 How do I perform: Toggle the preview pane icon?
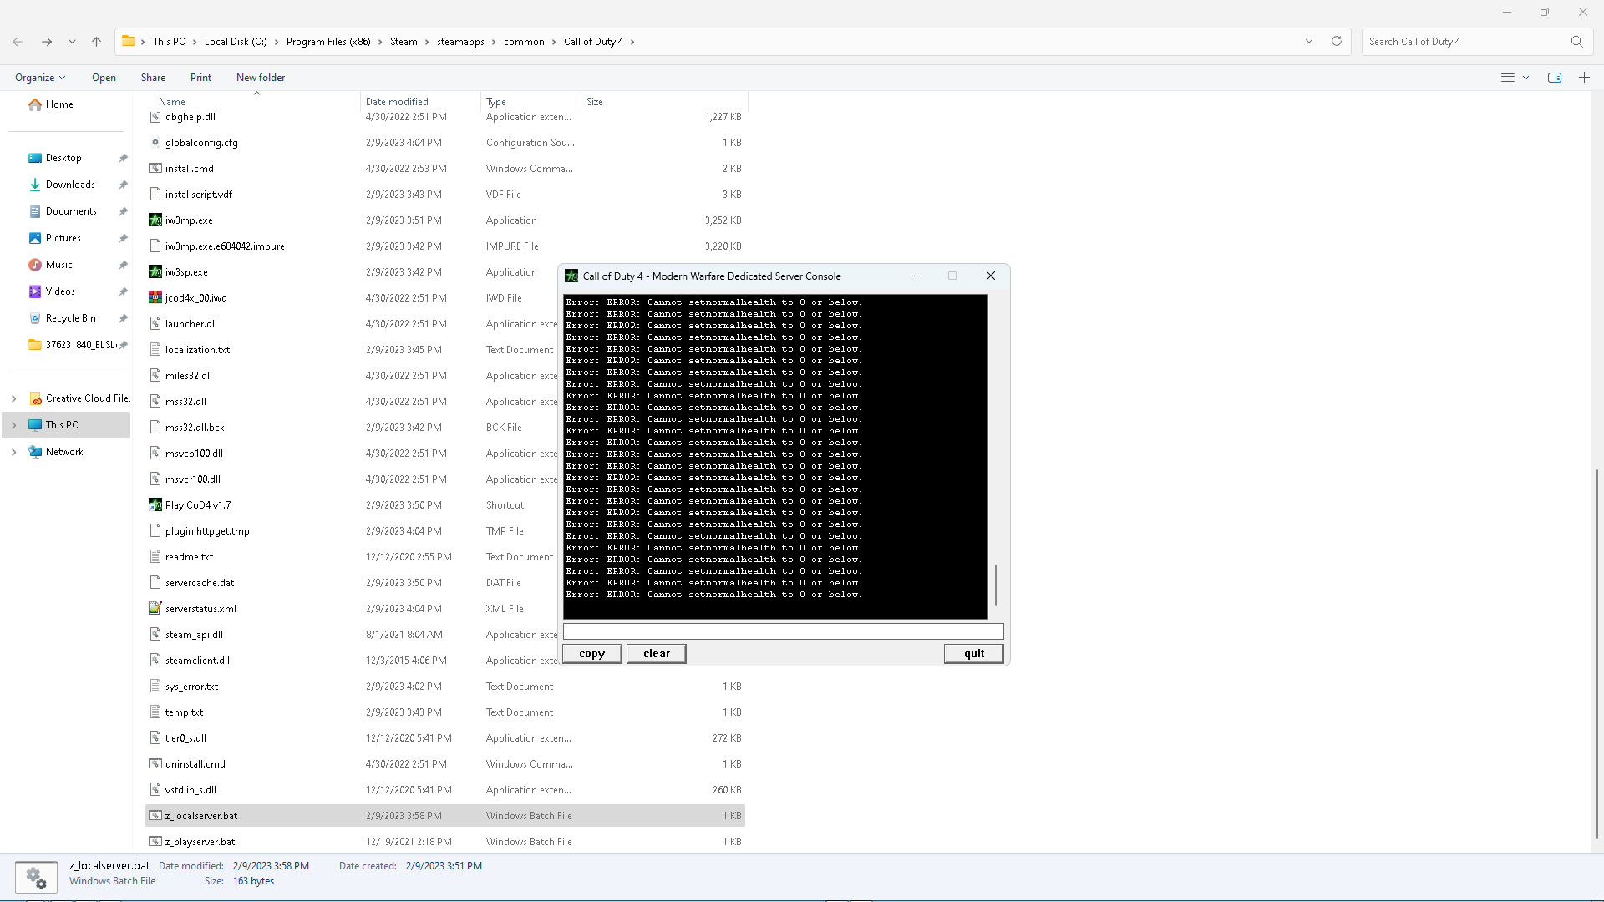tap(1555, 78)
